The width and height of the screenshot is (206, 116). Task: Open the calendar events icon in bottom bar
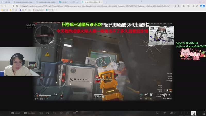click(74, 113)
